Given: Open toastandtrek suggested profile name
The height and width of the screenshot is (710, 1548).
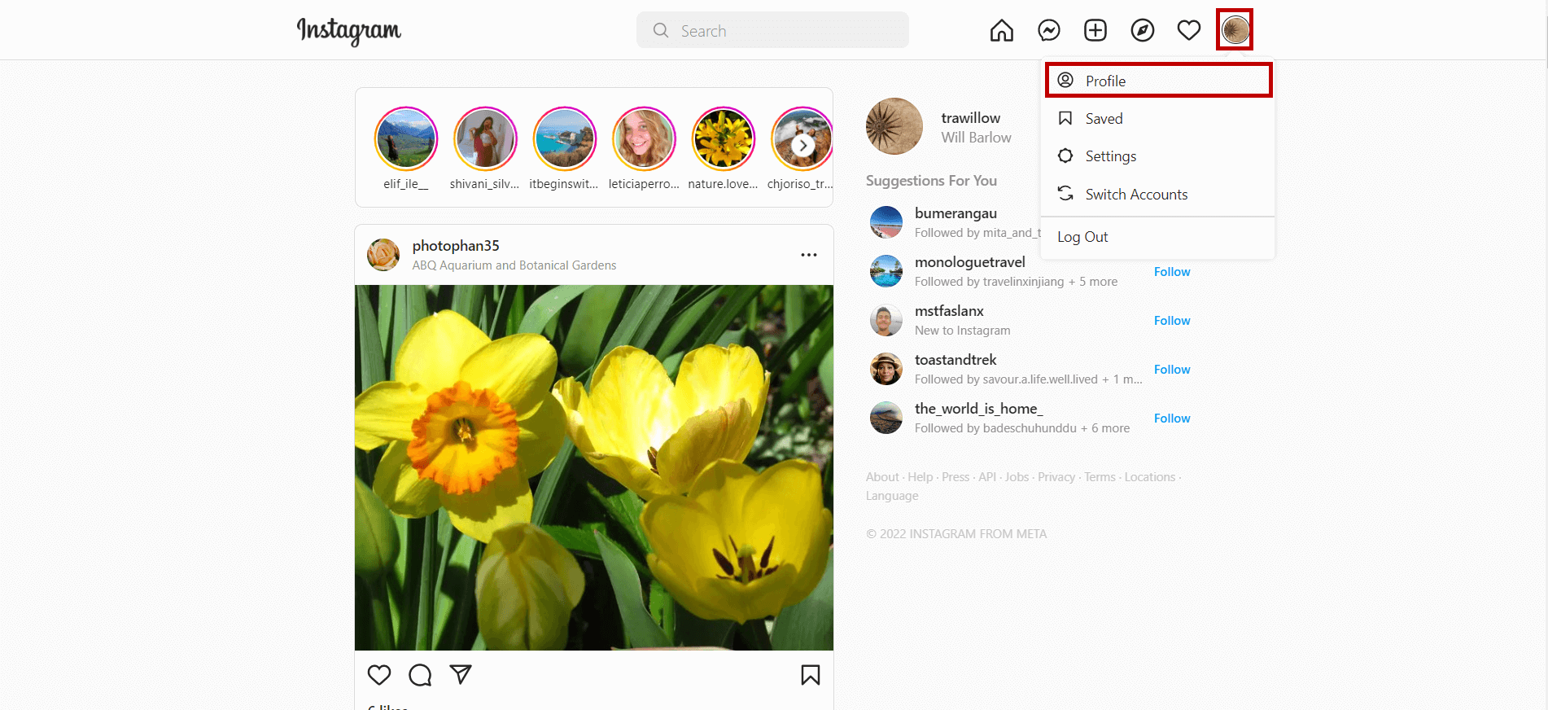Looking at the screenshot, I should tap(955, 360).
